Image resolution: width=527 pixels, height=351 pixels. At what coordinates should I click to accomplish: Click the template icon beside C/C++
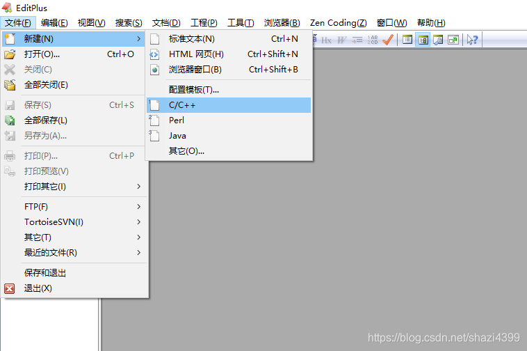pos(154,105)
